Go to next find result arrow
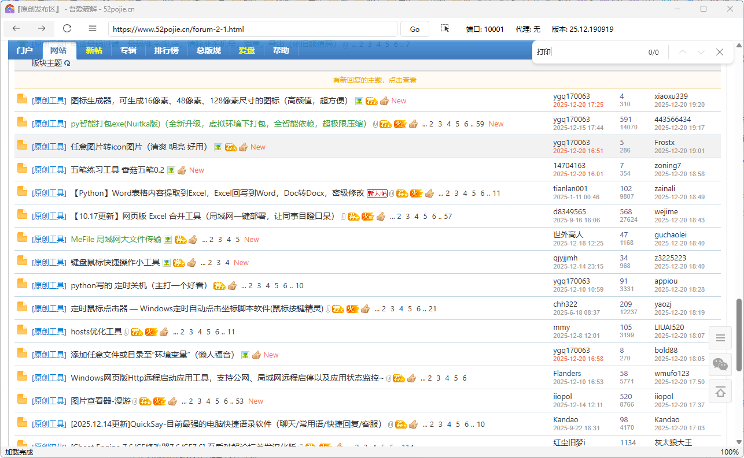The width and height of the screenshot is (744, 458). coord(701,52)
